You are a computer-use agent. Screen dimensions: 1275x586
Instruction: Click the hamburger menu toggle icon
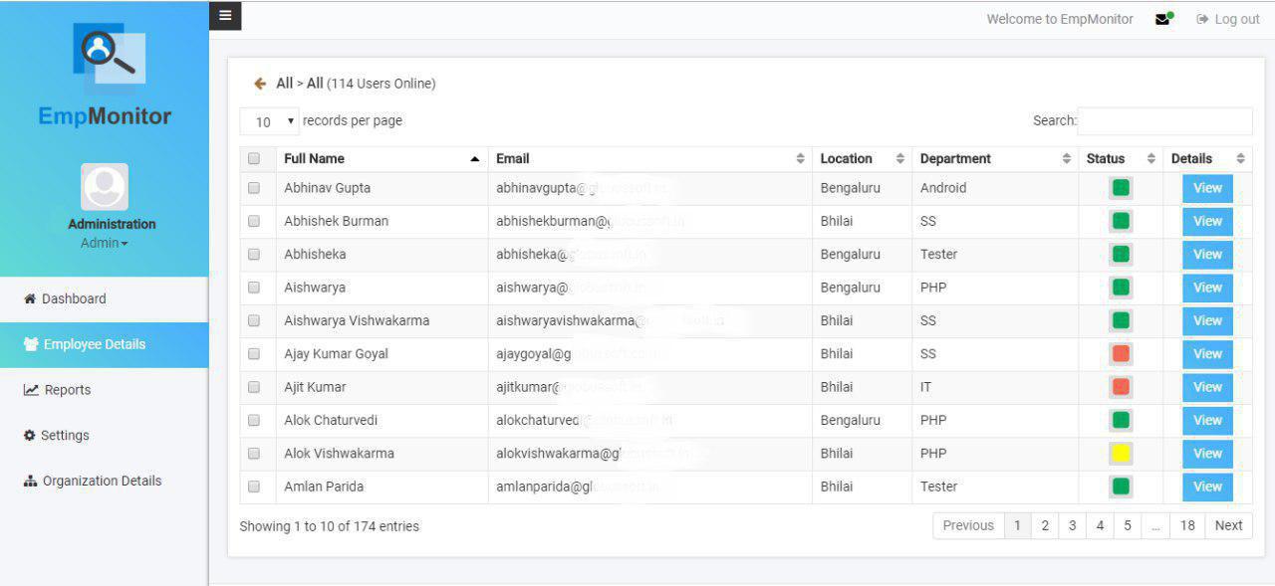225,16
